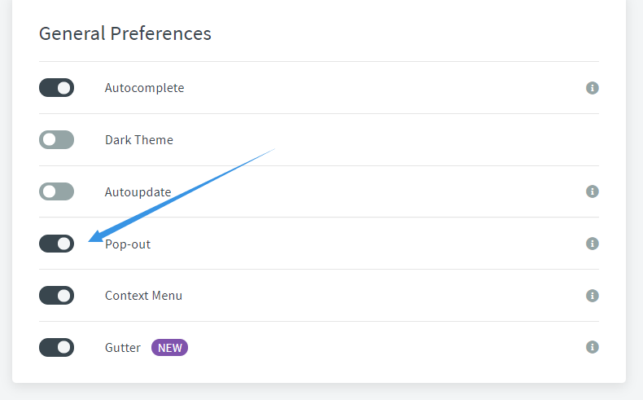The height and width of the screenshot is (400, 643).
Task: Show info for the Pop-out setting
Action: (x=593, y=244)
